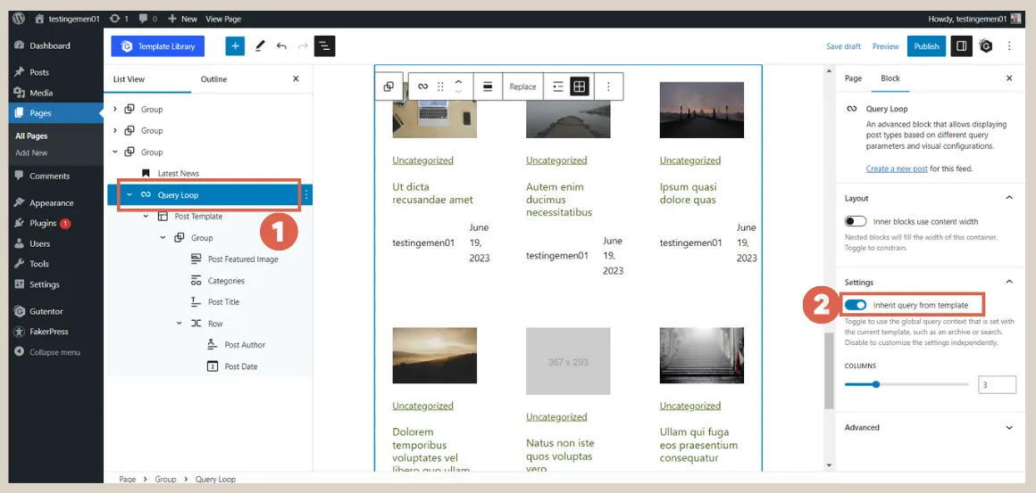Viewport: 1036px width, 493px height.
Task: Toggle Inherit query from template switch
Action: click(x=856, y=305)
